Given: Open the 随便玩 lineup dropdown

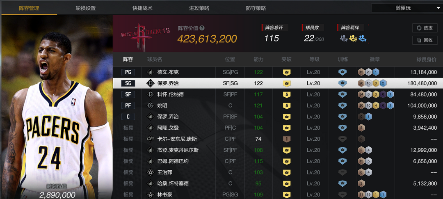Looking at the screenshot, I should 407,8.
